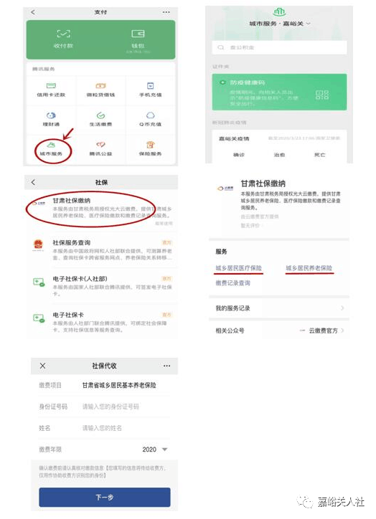Image resolution: width=376 pixels, height=519 pixels.
Task: Open Q币充值 icon
Action: (x=151, y=115)
